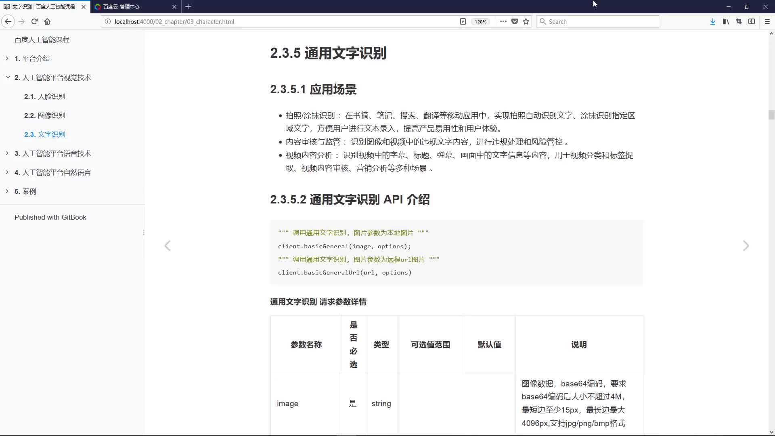
Task: Open the Firefox home page
Action: (47, 21)
